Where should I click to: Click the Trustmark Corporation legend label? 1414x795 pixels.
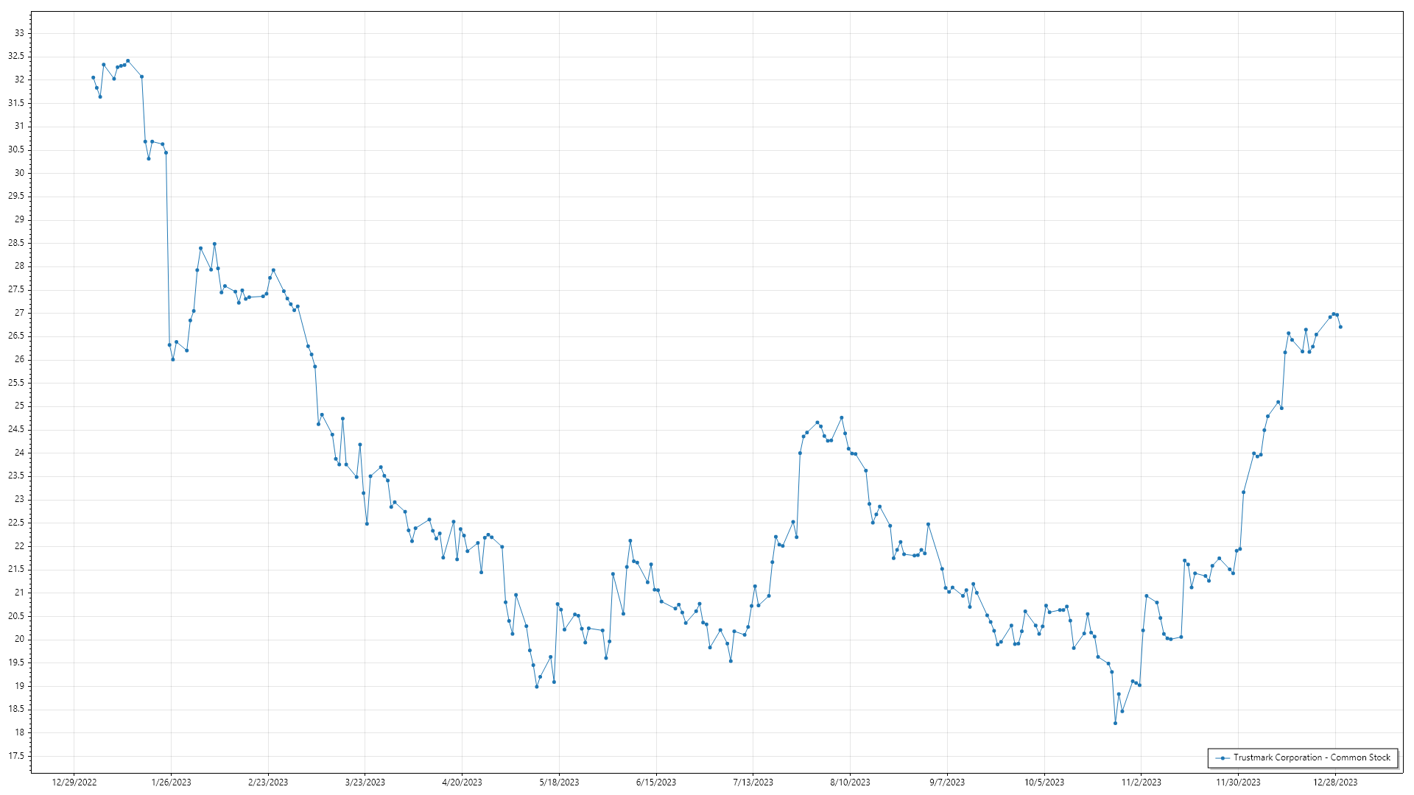(1312, 757)
